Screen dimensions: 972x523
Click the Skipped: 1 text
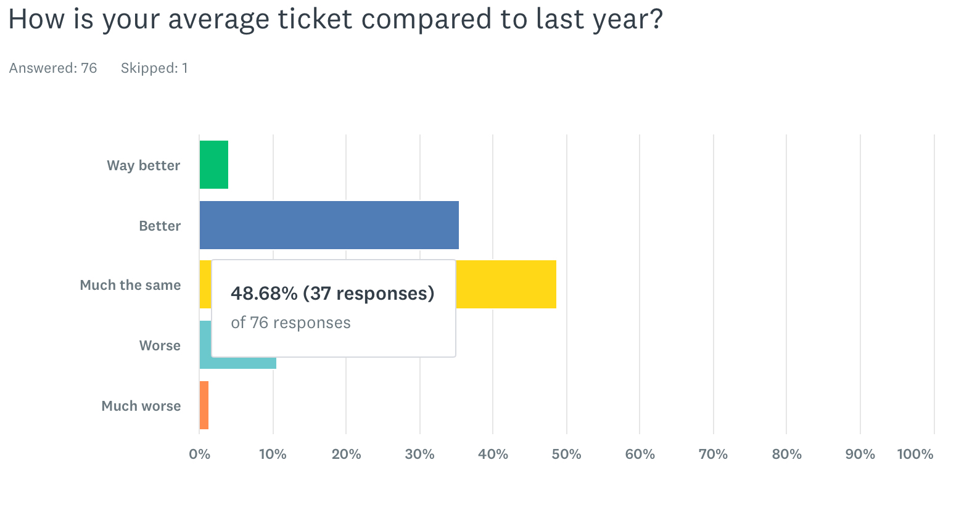(154, 68)
